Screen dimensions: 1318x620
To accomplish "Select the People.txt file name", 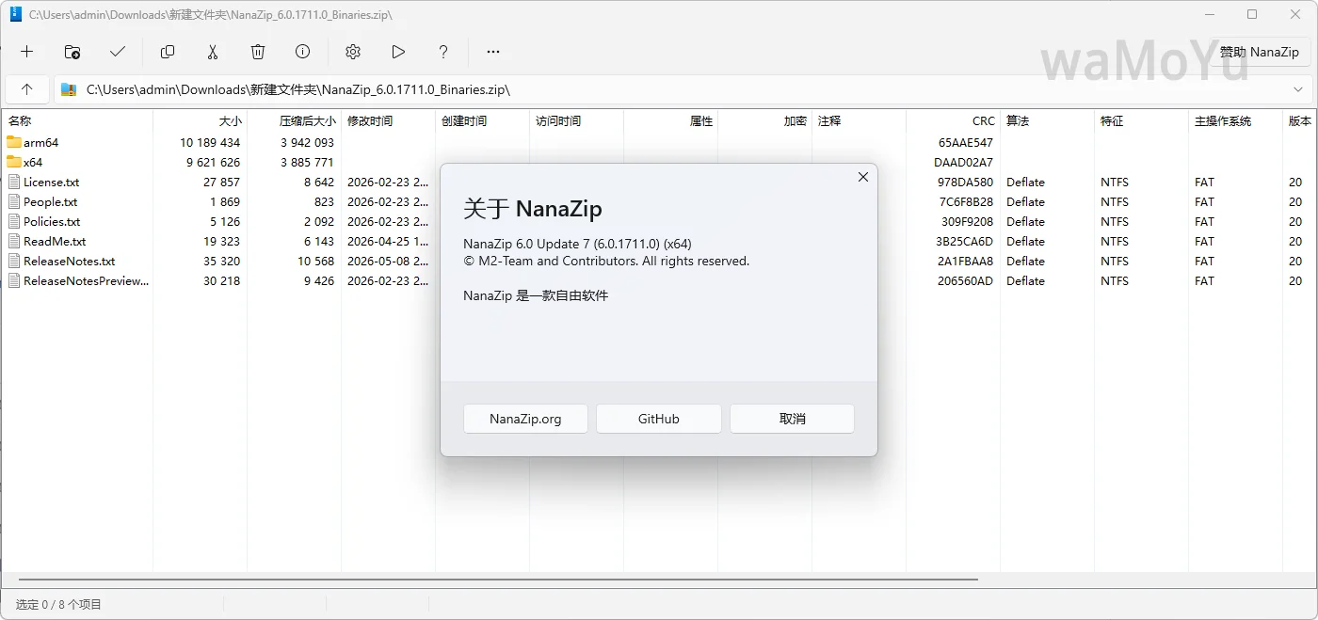I will coord(51,202).
